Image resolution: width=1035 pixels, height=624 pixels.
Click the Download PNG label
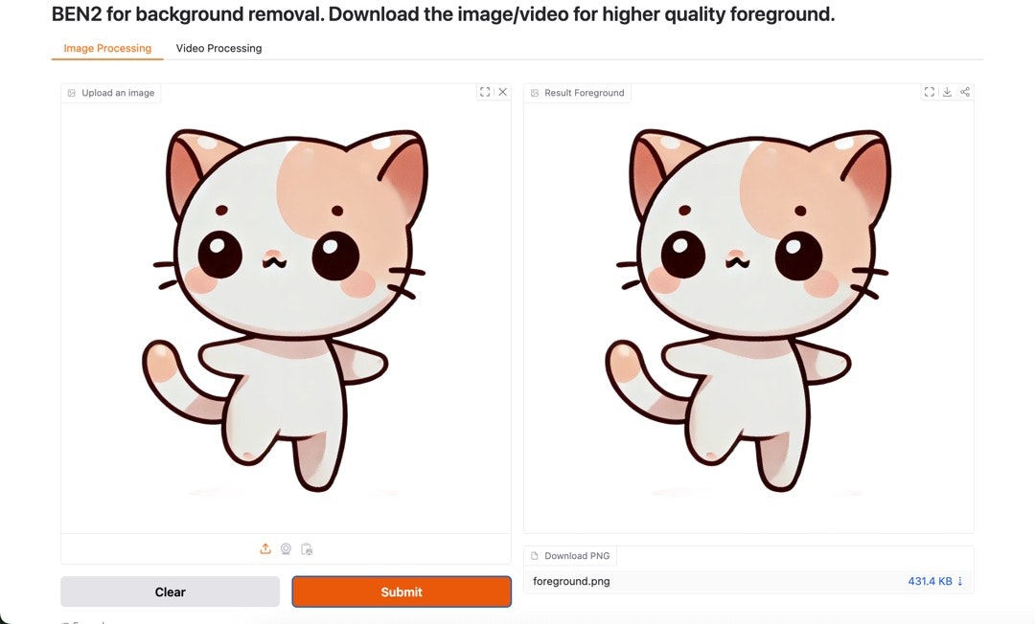pyautogui.click(x=577, y=555)
